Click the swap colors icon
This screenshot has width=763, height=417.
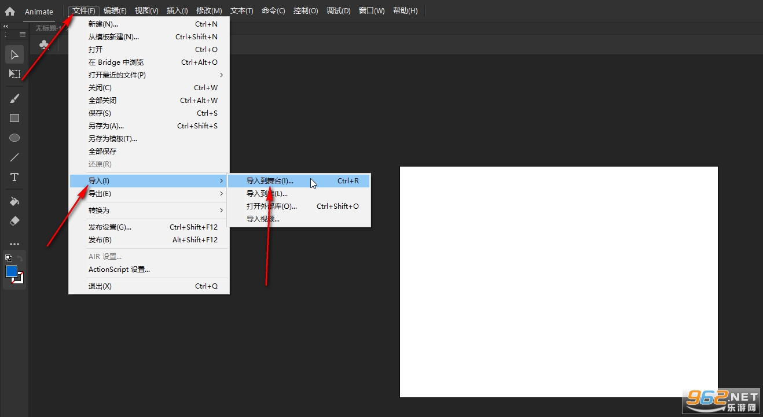point(20,258)
